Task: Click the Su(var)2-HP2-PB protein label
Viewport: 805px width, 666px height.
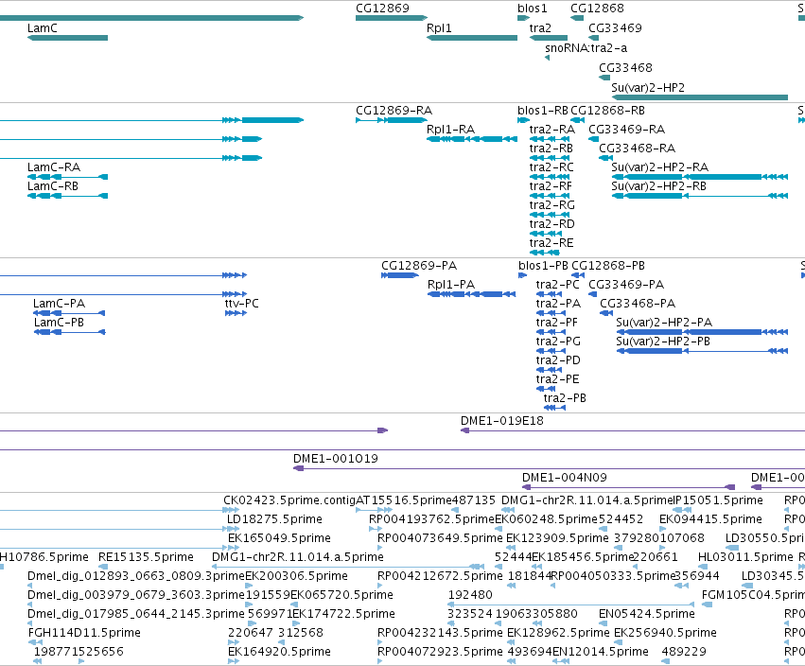Action: [663, 342]
